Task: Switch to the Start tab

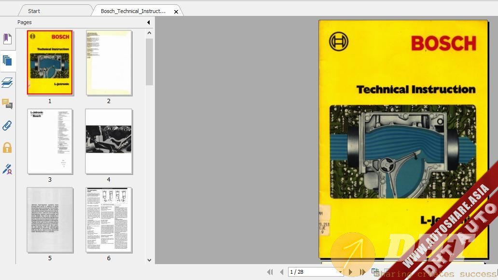Action: pyautogui.click(x=34, y=11)
